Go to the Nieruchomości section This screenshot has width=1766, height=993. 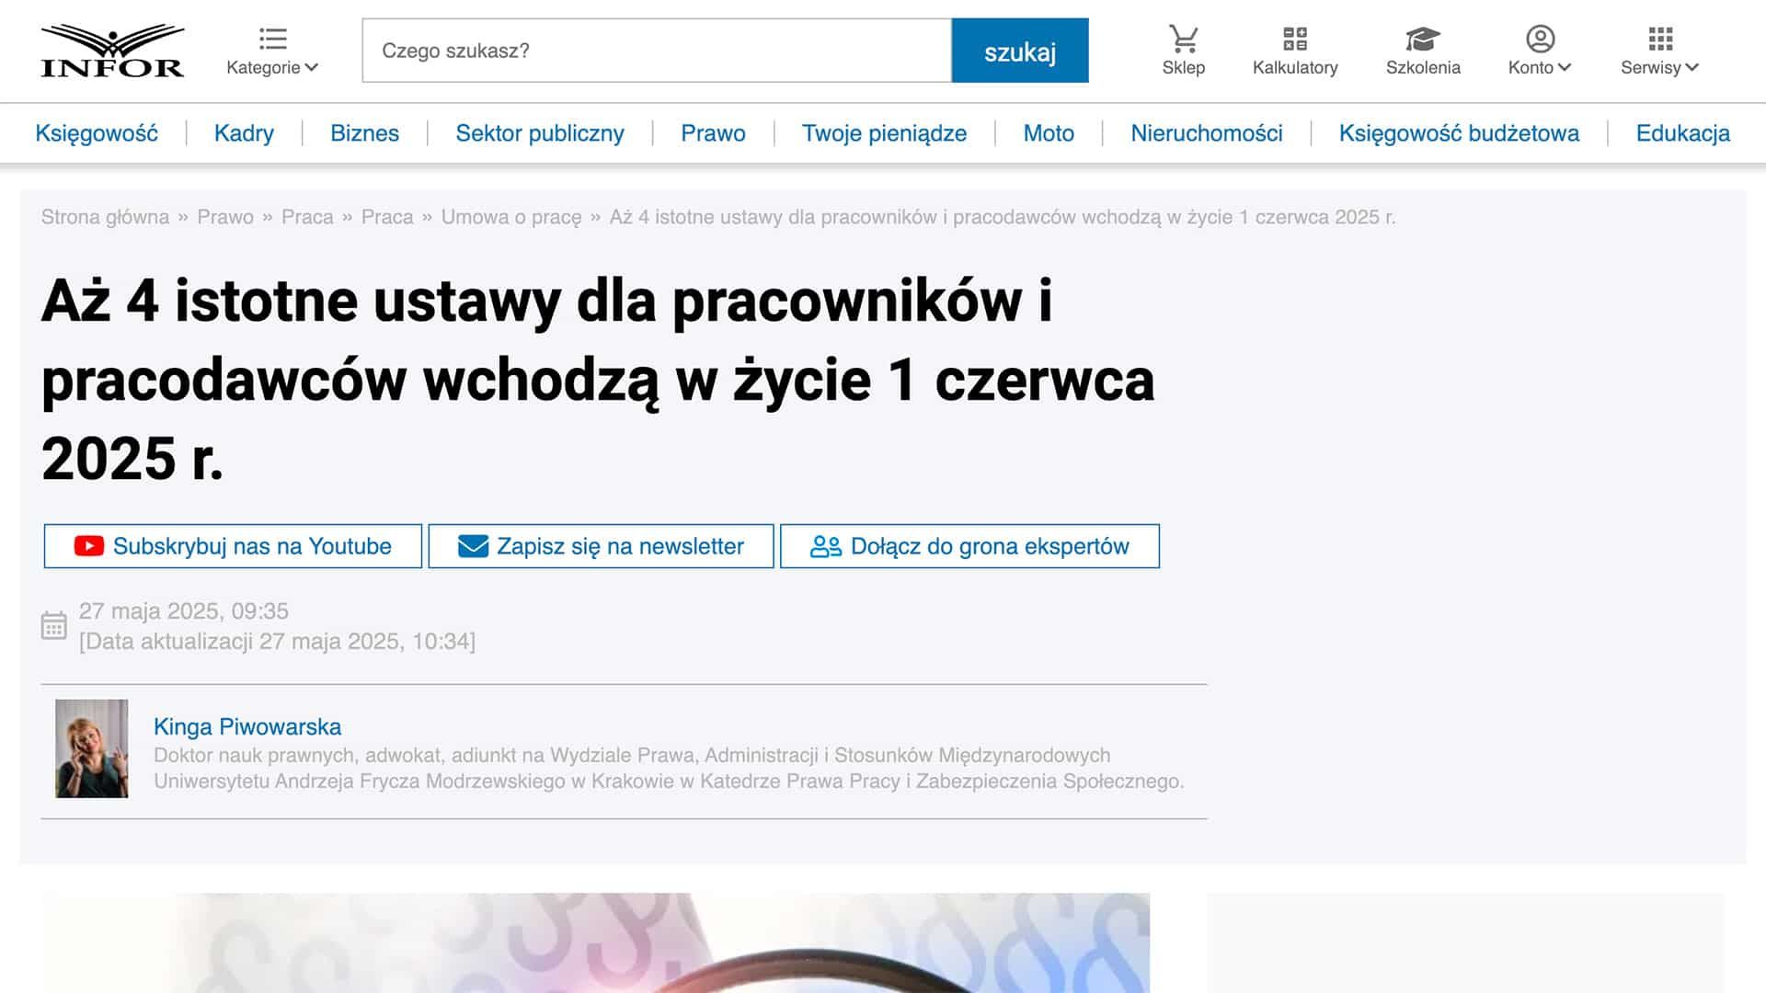click(x=1207, y=133)
